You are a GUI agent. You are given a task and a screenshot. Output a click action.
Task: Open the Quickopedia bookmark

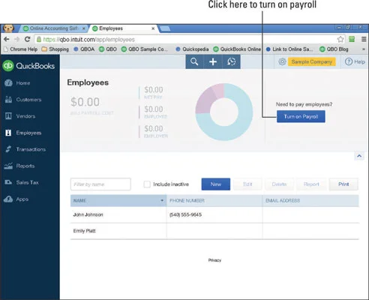192,49
